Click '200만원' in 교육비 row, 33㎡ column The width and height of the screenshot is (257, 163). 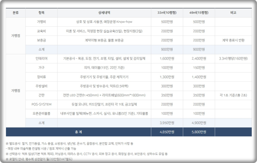pos(167,31)
